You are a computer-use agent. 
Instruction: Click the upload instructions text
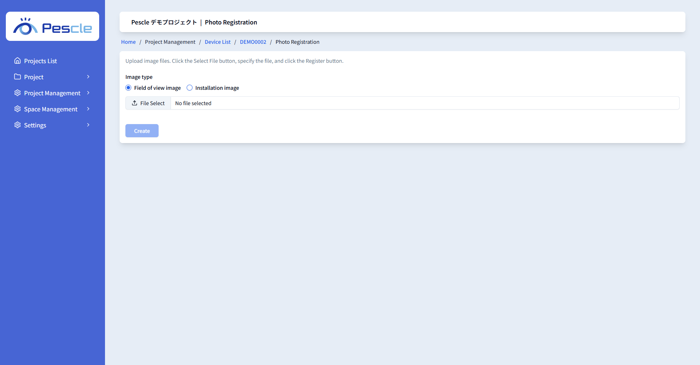pos(234,61)
